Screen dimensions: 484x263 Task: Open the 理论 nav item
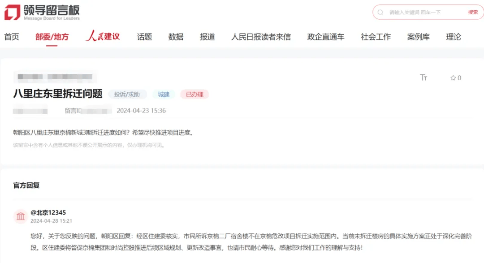point(454,37)
